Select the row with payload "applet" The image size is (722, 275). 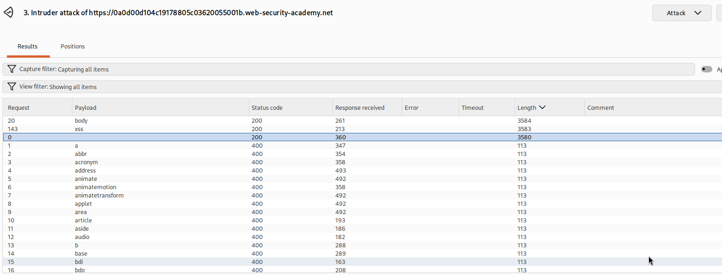coord(362,204)
